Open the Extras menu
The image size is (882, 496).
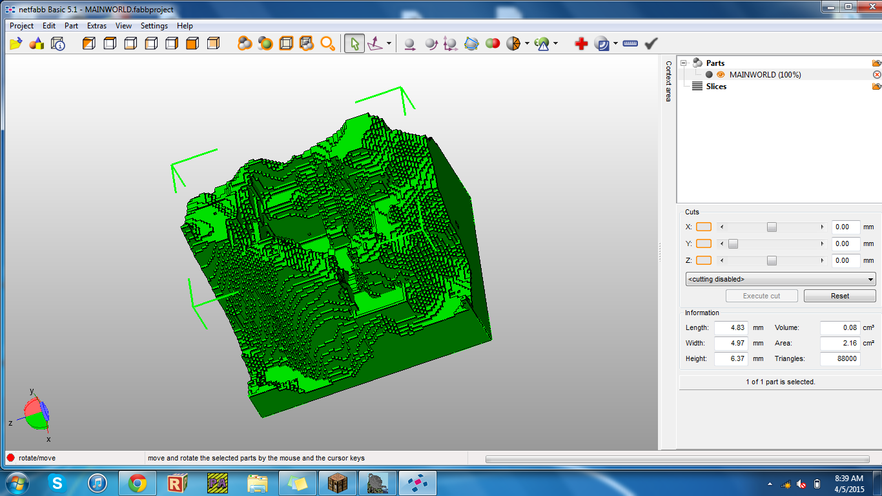(x=97, y=26)
